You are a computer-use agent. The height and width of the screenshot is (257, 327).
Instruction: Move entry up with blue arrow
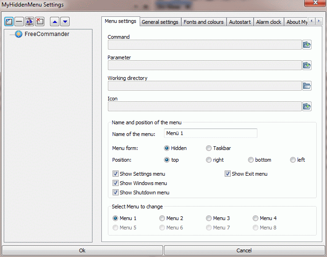point(55,21)
